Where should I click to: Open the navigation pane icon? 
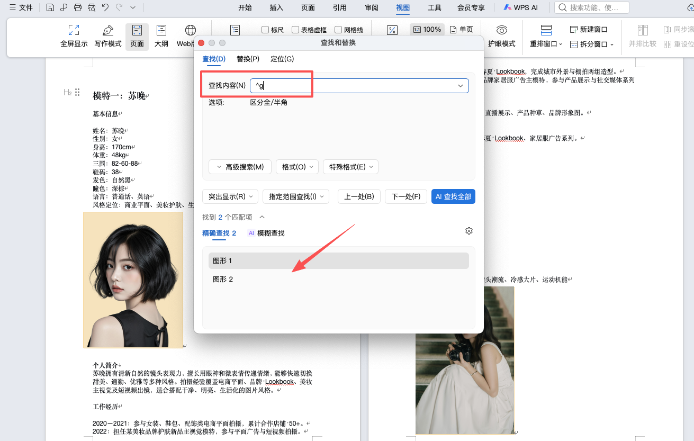(235, 30)
